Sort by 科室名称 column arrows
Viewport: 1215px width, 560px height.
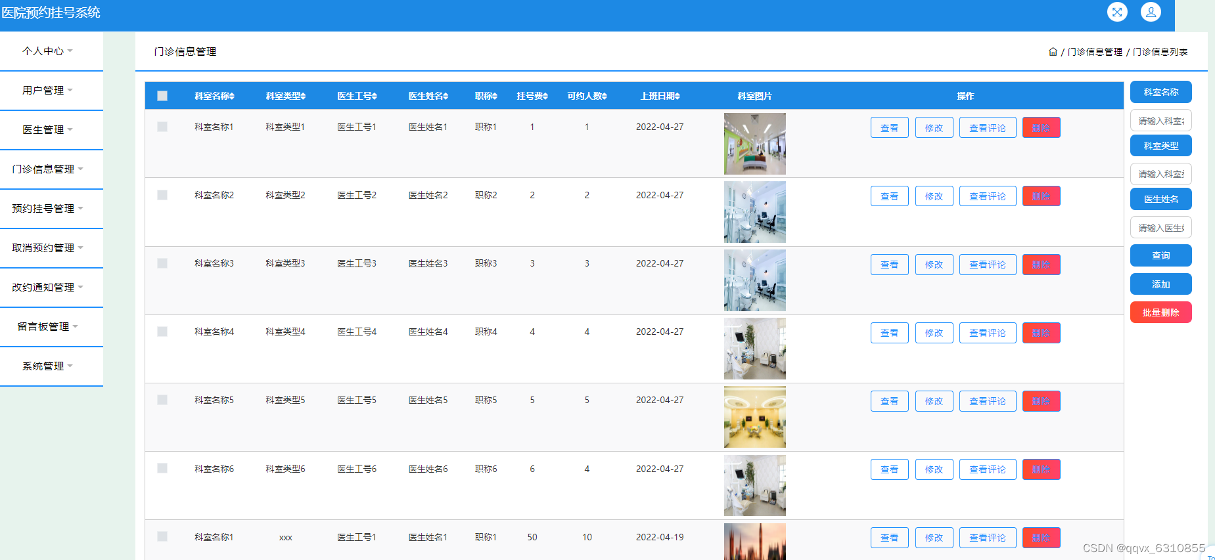[x=232, y=96]
